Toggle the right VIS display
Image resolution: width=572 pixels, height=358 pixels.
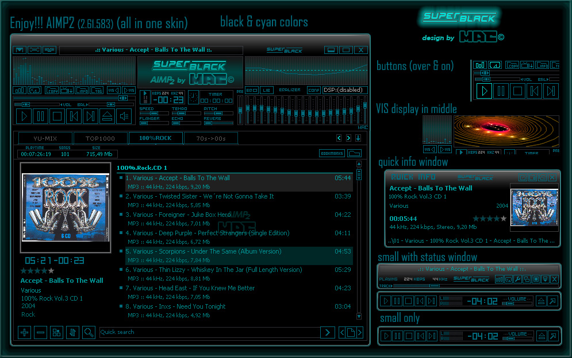[128, 91]
